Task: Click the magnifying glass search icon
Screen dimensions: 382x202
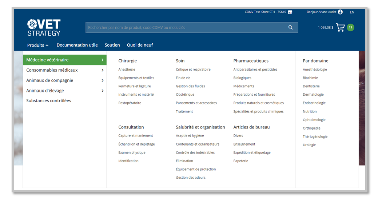Action: (x=290, y=28)
